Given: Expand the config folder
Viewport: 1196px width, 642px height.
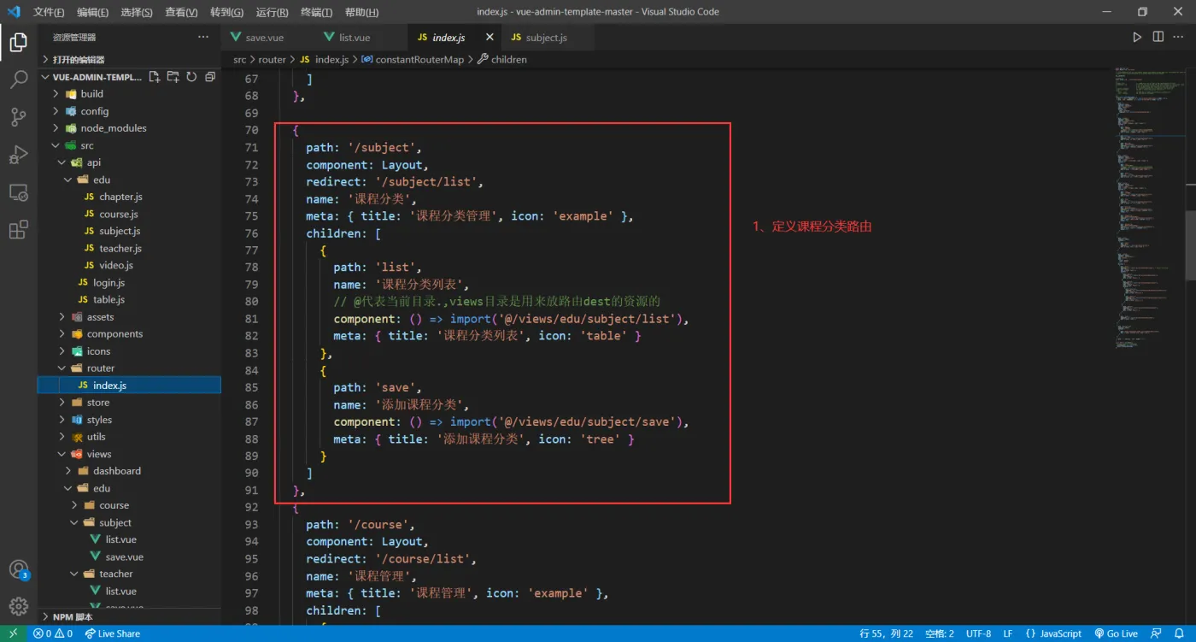Looking at the screenshot, I should [129, 111].
